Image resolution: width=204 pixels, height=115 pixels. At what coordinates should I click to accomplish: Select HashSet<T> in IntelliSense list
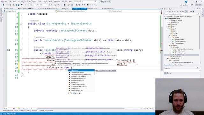(x=81, y=82)
